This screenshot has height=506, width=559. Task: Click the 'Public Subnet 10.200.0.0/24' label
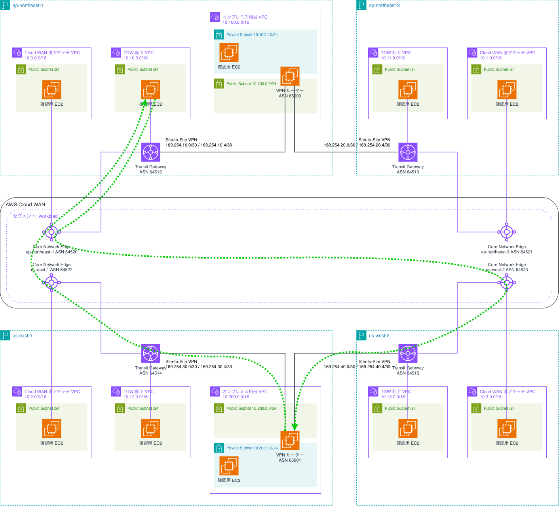[x=251, y=409]
